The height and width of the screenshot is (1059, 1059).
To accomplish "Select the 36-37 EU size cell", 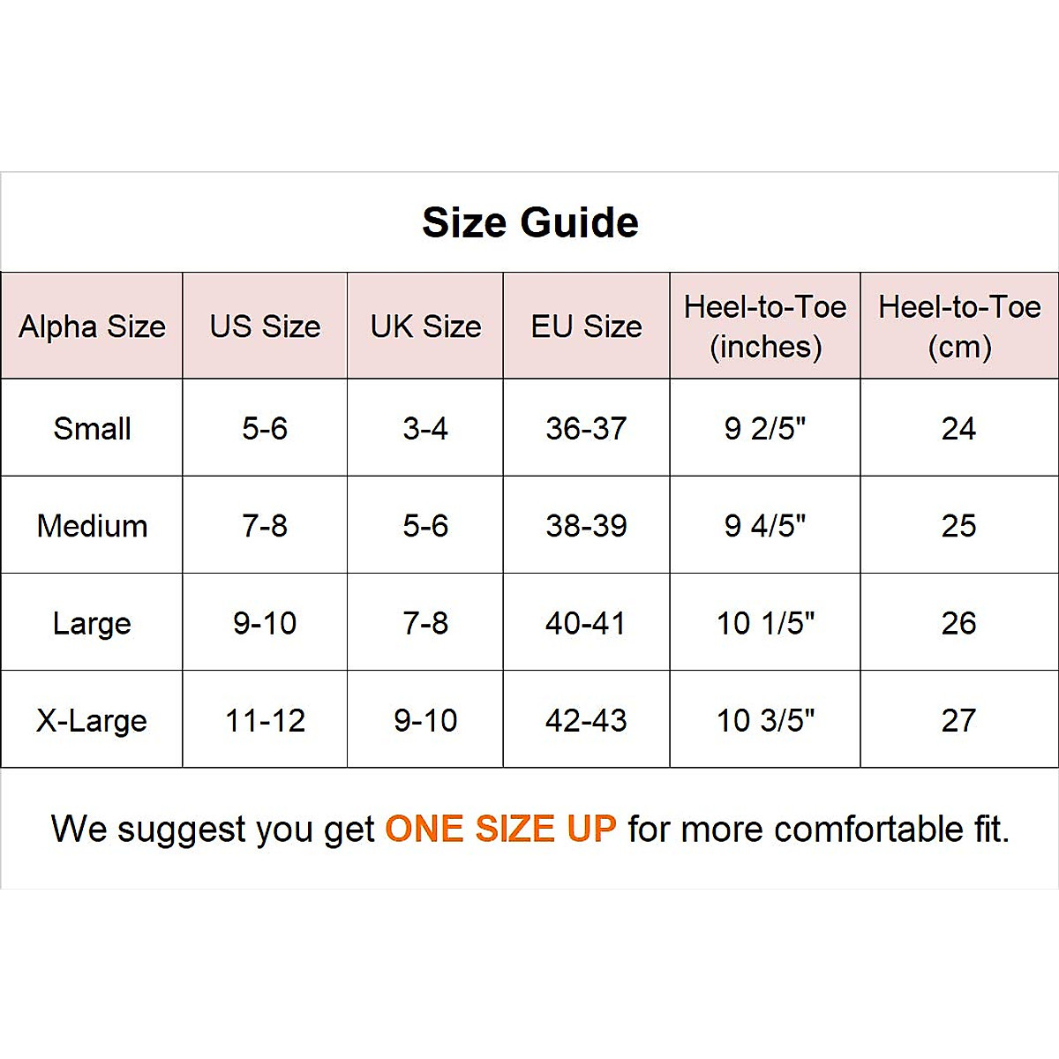I will point(586,429).
